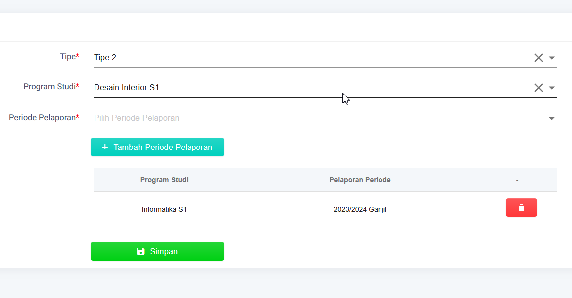This screenshot has width=572, height=298.
Task: Click the Periode Pelaporan field label
Action: point(44,117)
